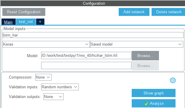Click the Show graph button
185x108 pixels.
154,93
